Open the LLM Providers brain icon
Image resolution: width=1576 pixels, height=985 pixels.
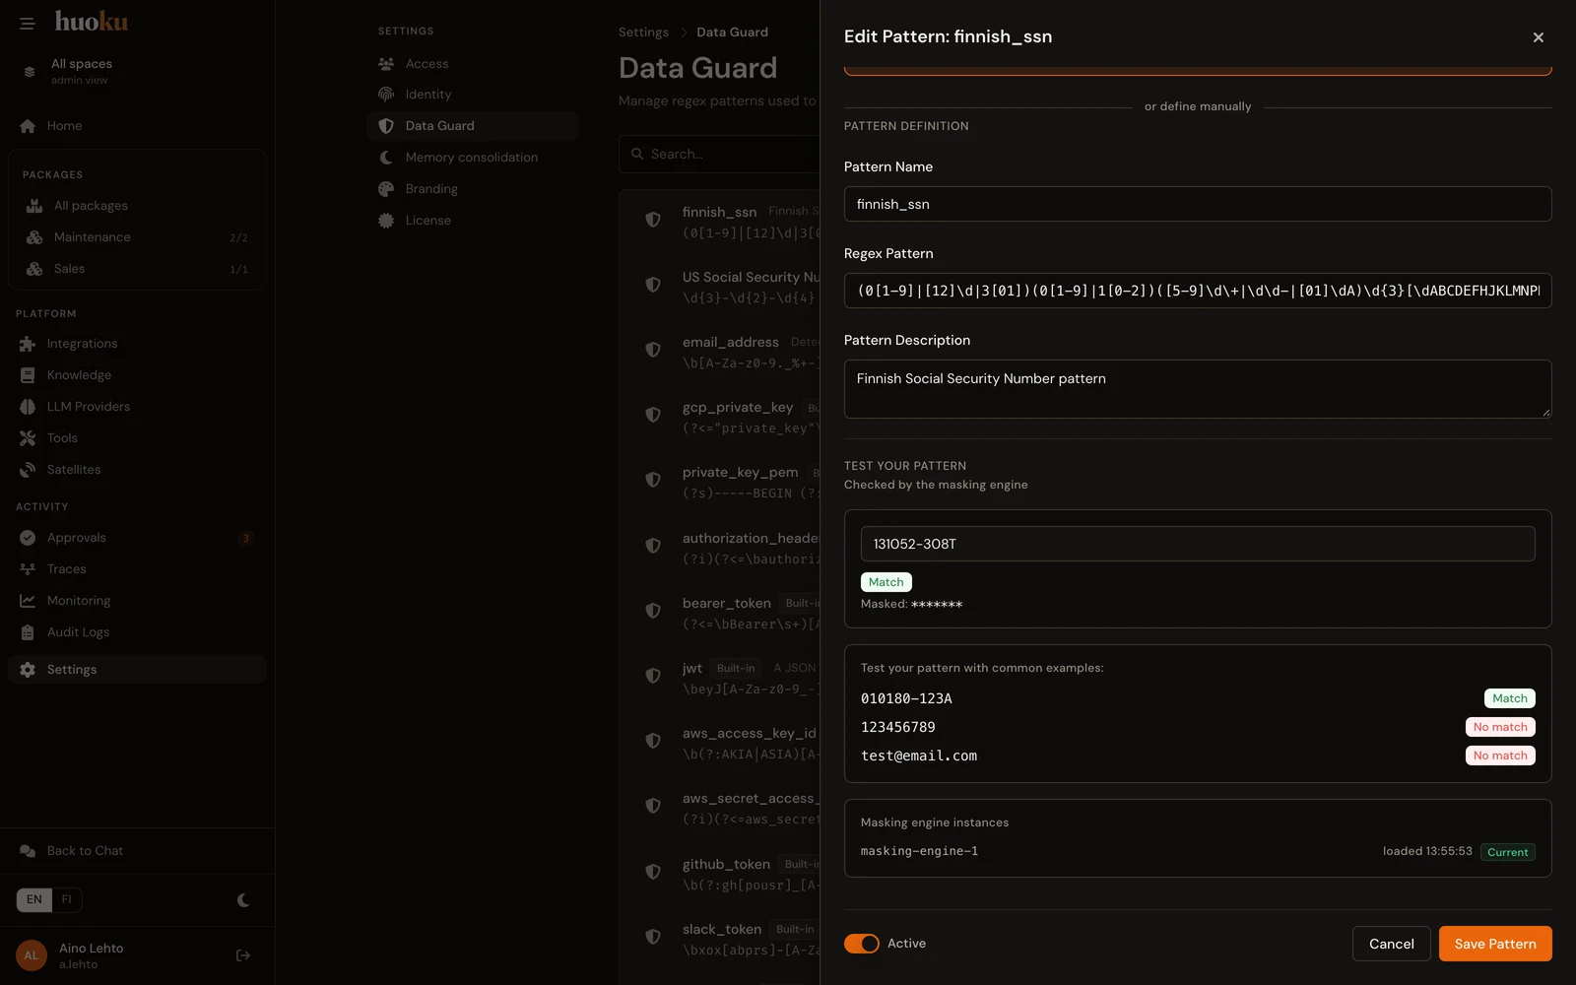tap(28, 407)
